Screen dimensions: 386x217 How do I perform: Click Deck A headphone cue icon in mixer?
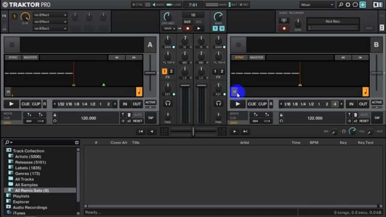168,103
